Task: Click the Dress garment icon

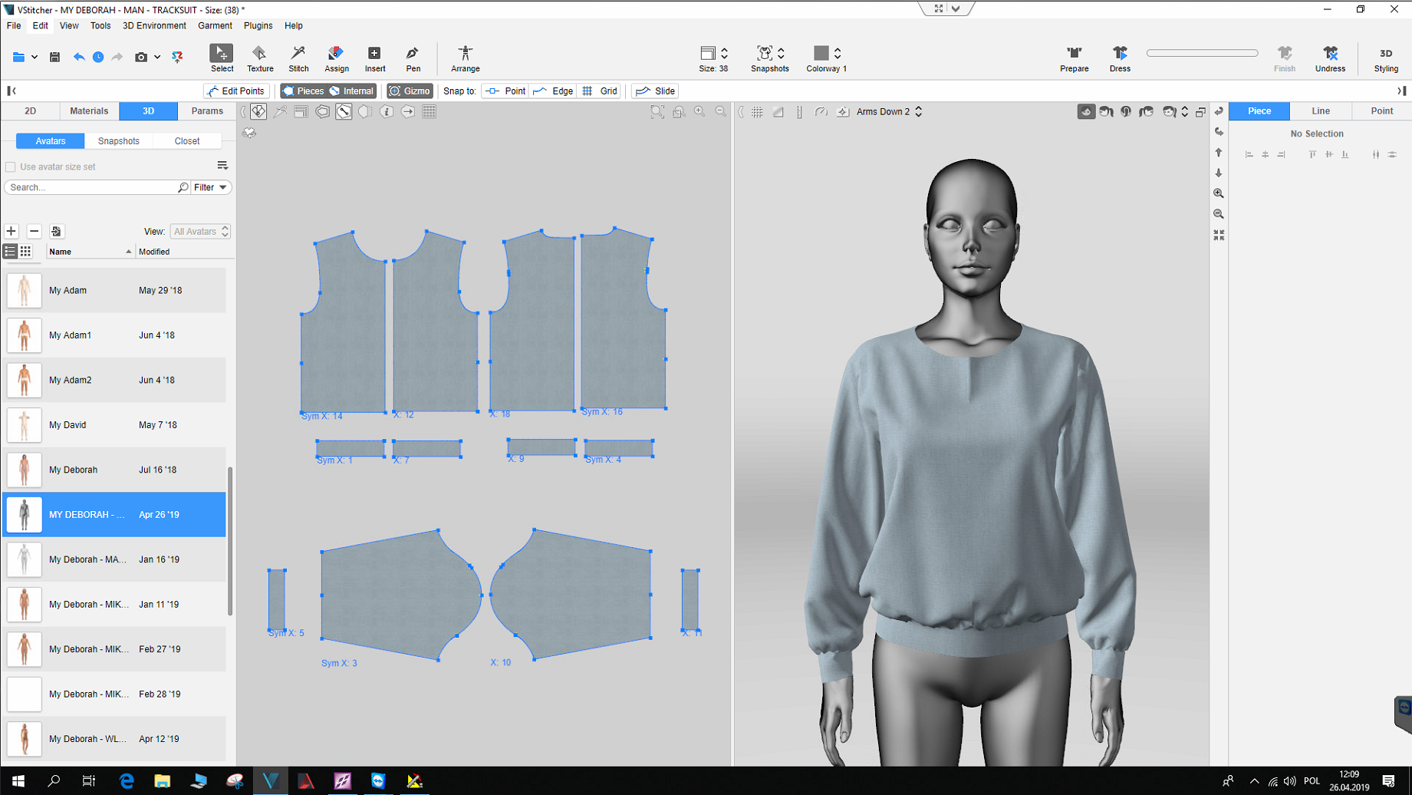Action: click(x=1119, y=58)
